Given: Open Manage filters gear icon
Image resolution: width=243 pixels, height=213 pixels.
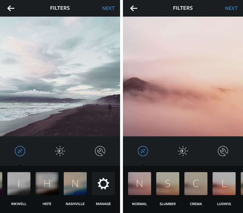Looking at the screenshot, I should (x=103, y=184).
